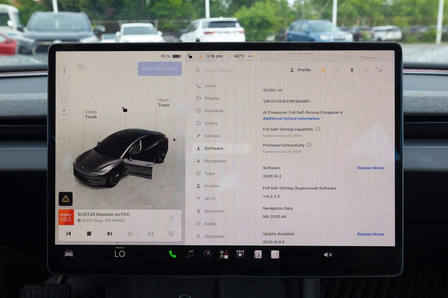The height and width of the screenshot is (298, 448).
Task: Select Software settings menu
Action: point(223,148)
